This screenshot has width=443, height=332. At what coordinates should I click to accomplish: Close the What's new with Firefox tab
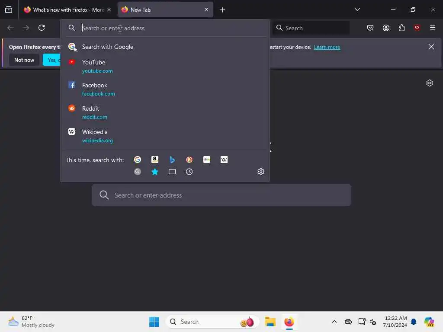click(109, 10)
